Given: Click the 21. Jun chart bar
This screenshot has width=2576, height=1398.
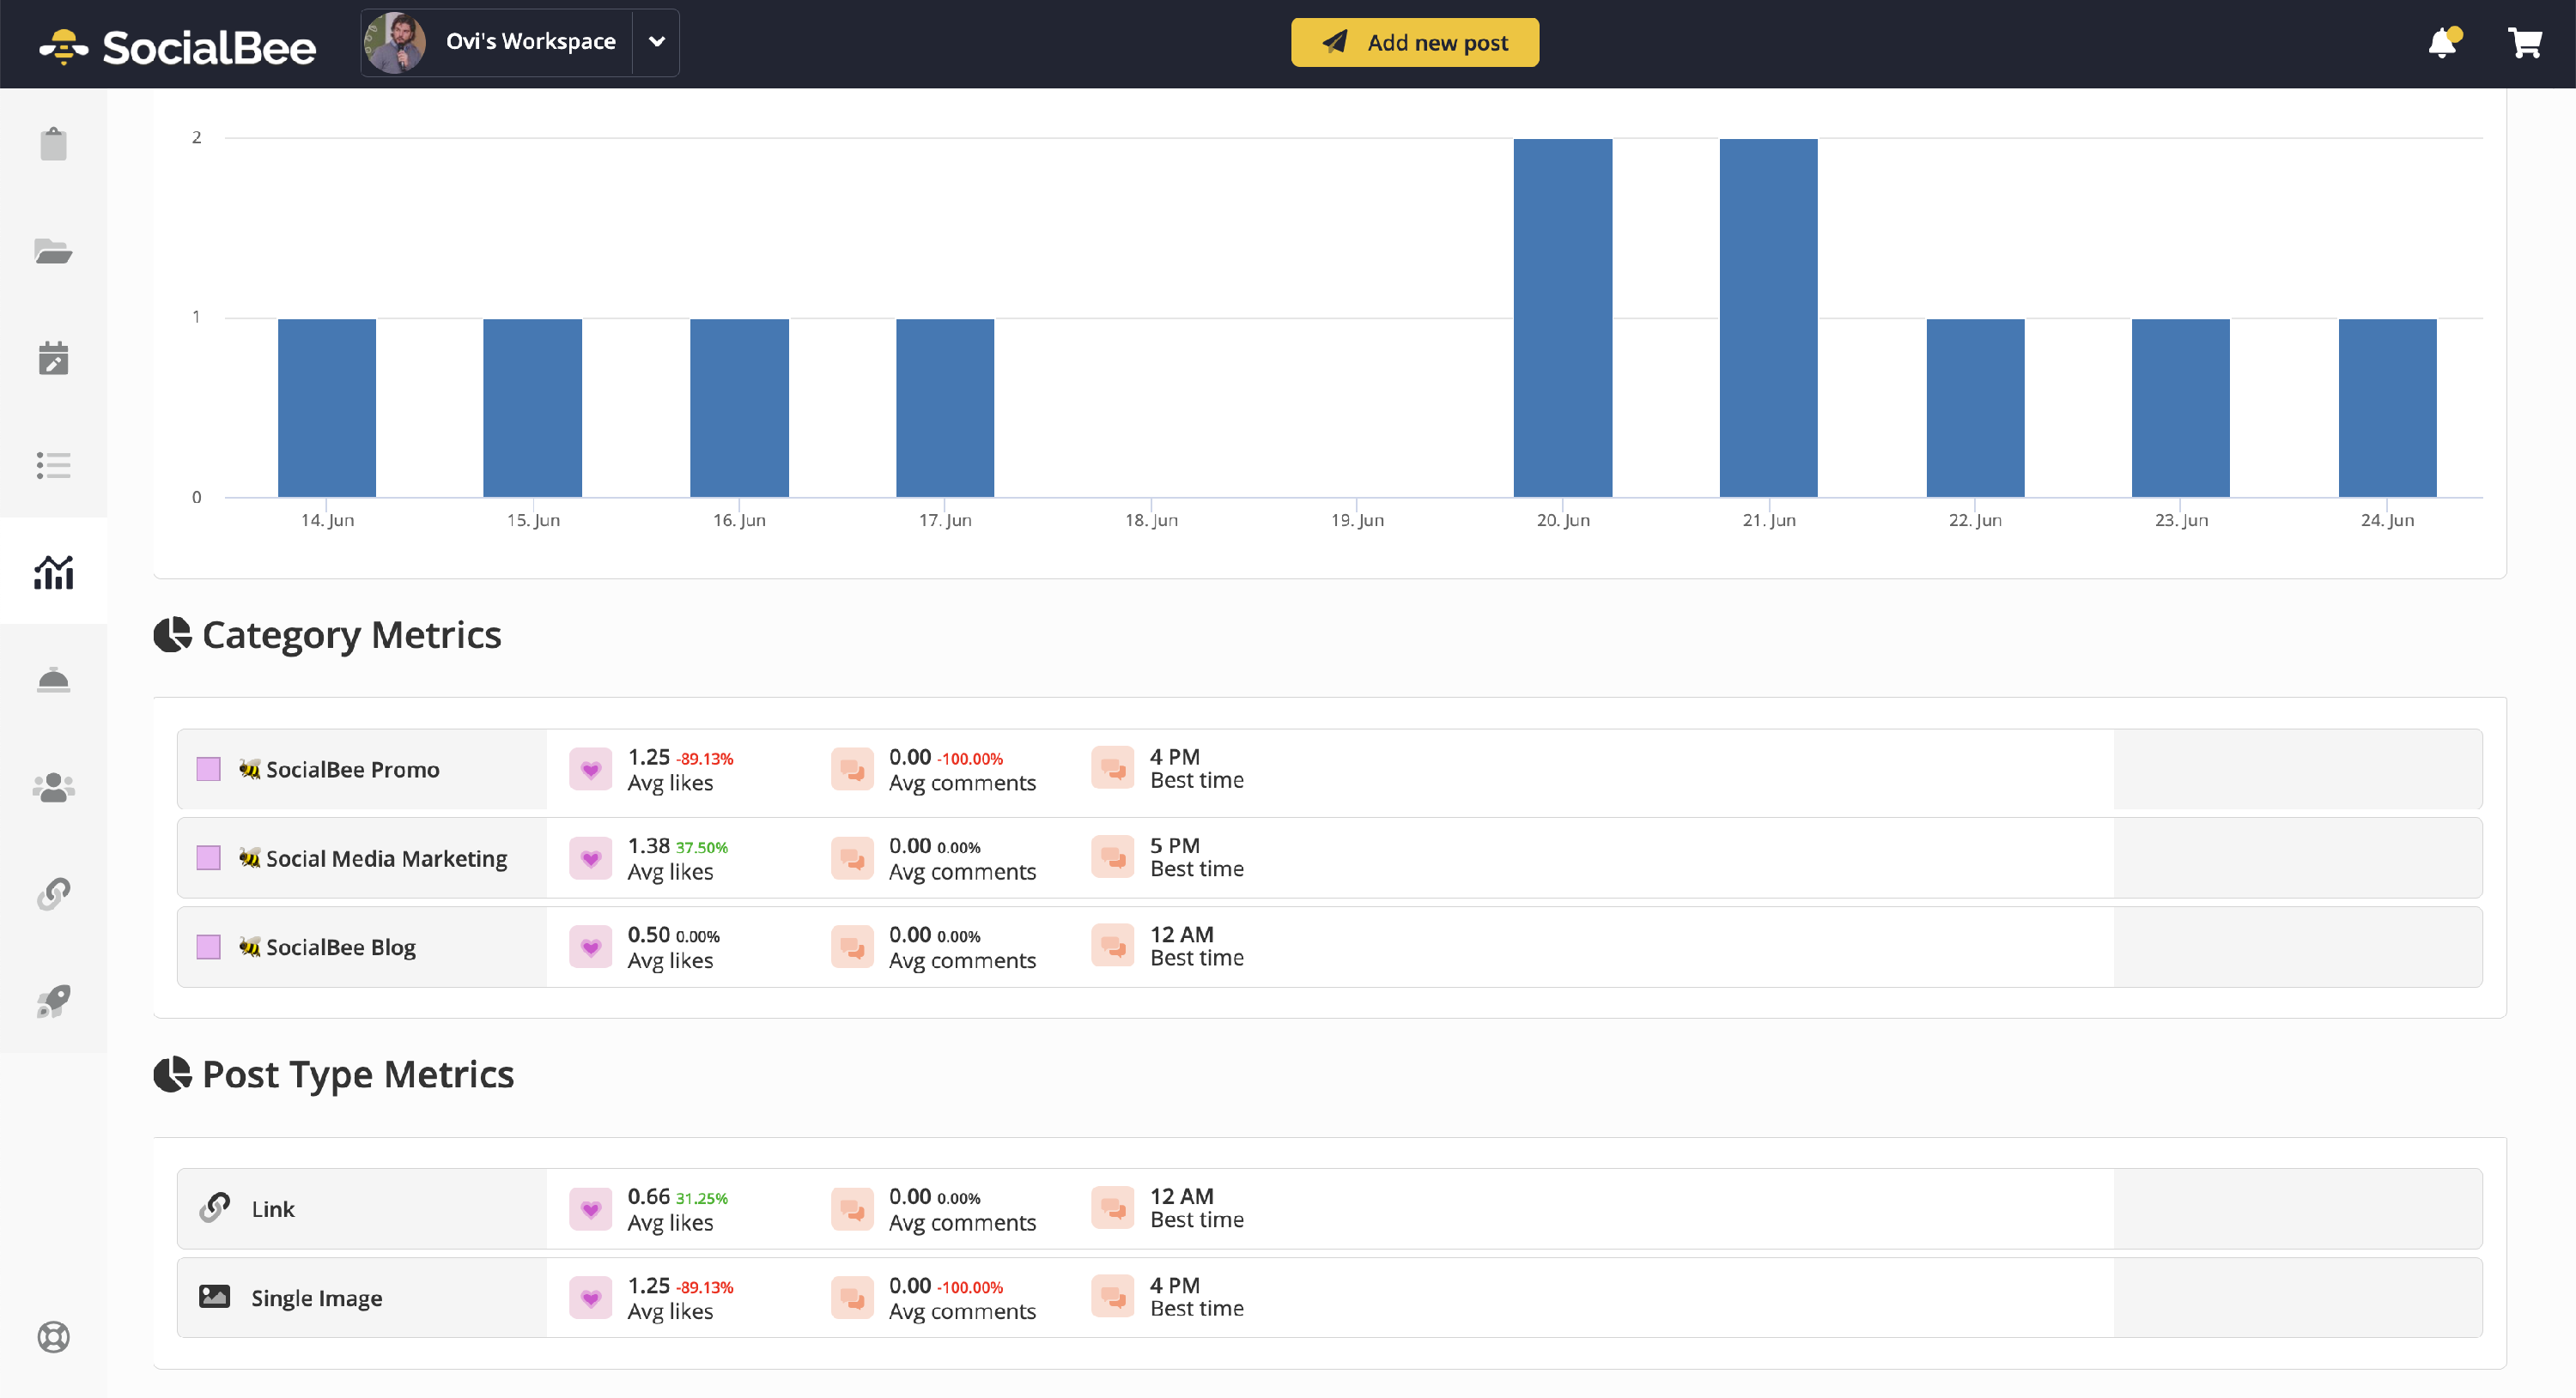Looking at the screenshot, I should tap(1769, 318).
